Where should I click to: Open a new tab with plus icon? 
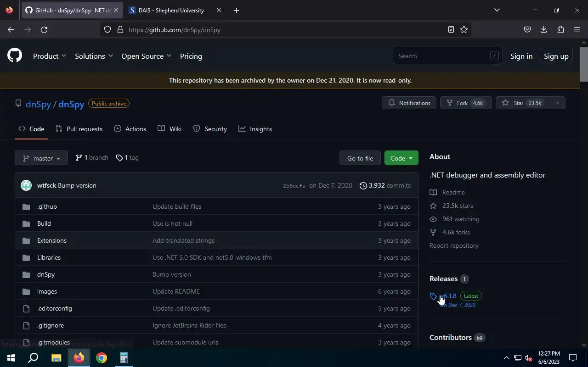pos(236,10)
